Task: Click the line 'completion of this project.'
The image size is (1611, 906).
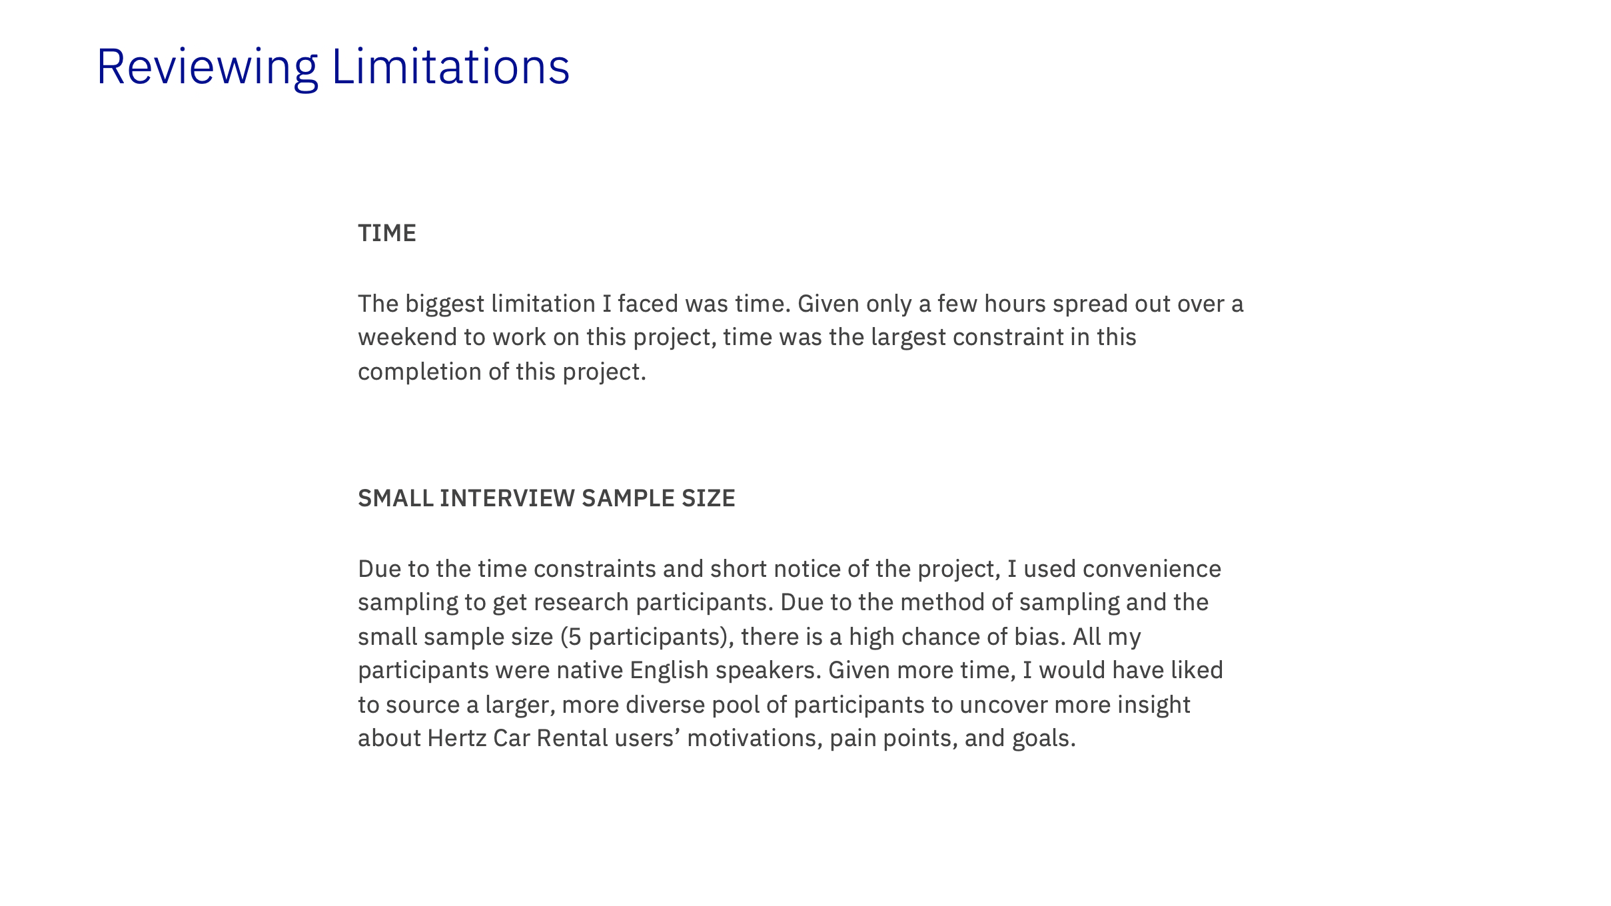Action: (x=502, y=372)
